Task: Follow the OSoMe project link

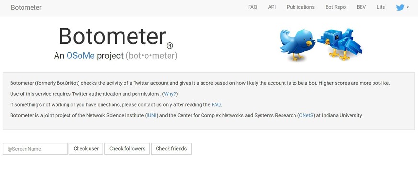Action: tap(80, 55)
